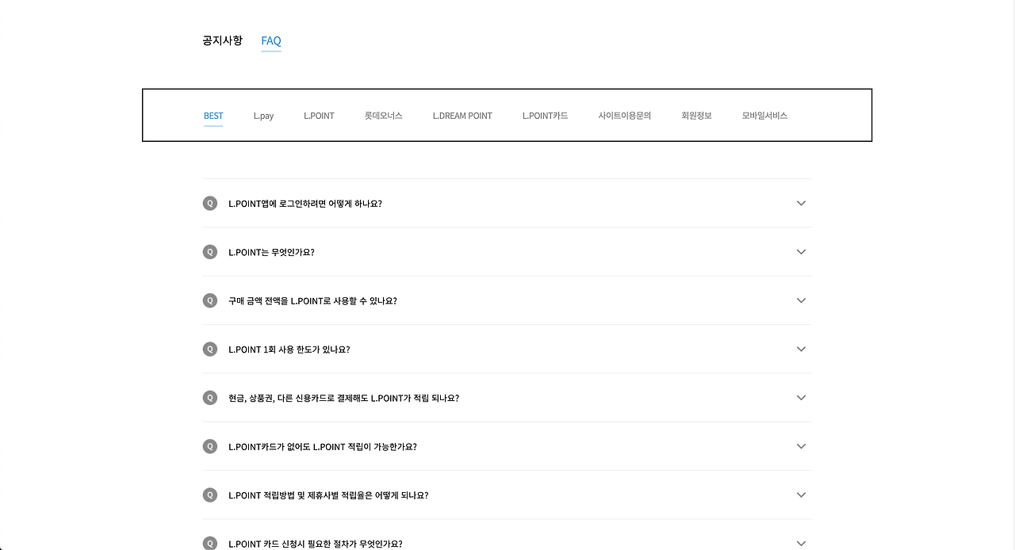This screenshot has width=1015, height=550.
Task: Select the FAQ tab
Action: click(x=271, y=40)
